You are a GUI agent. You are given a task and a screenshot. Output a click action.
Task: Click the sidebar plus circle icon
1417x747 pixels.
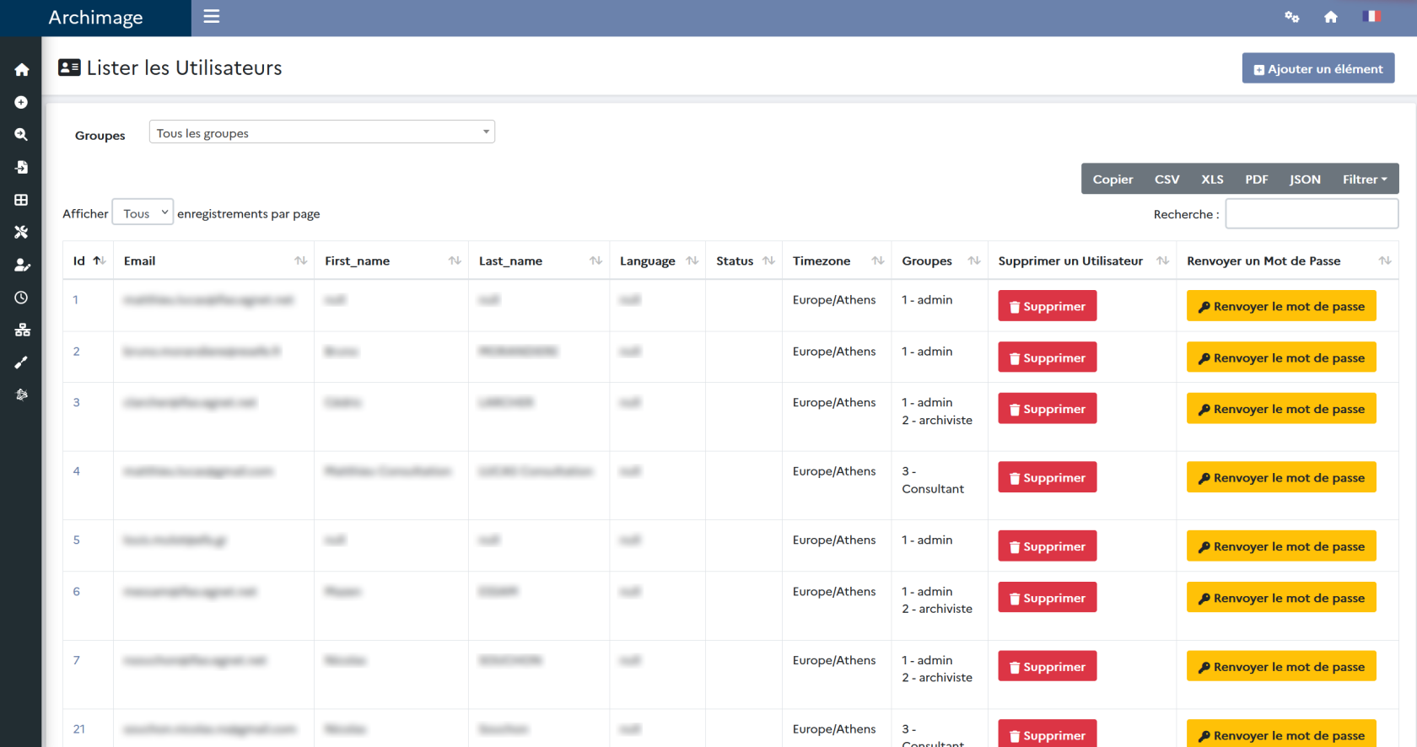coord(21,102)
